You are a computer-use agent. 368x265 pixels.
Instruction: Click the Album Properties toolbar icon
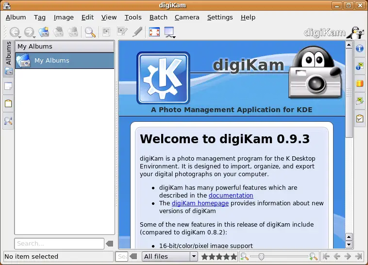pos(73,32)
